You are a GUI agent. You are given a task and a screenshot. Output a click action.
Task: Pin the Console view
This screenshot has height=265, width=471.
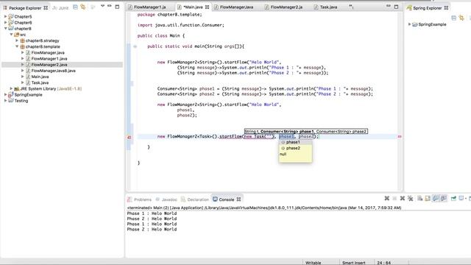pyautogui.click(x=453, y=198)
